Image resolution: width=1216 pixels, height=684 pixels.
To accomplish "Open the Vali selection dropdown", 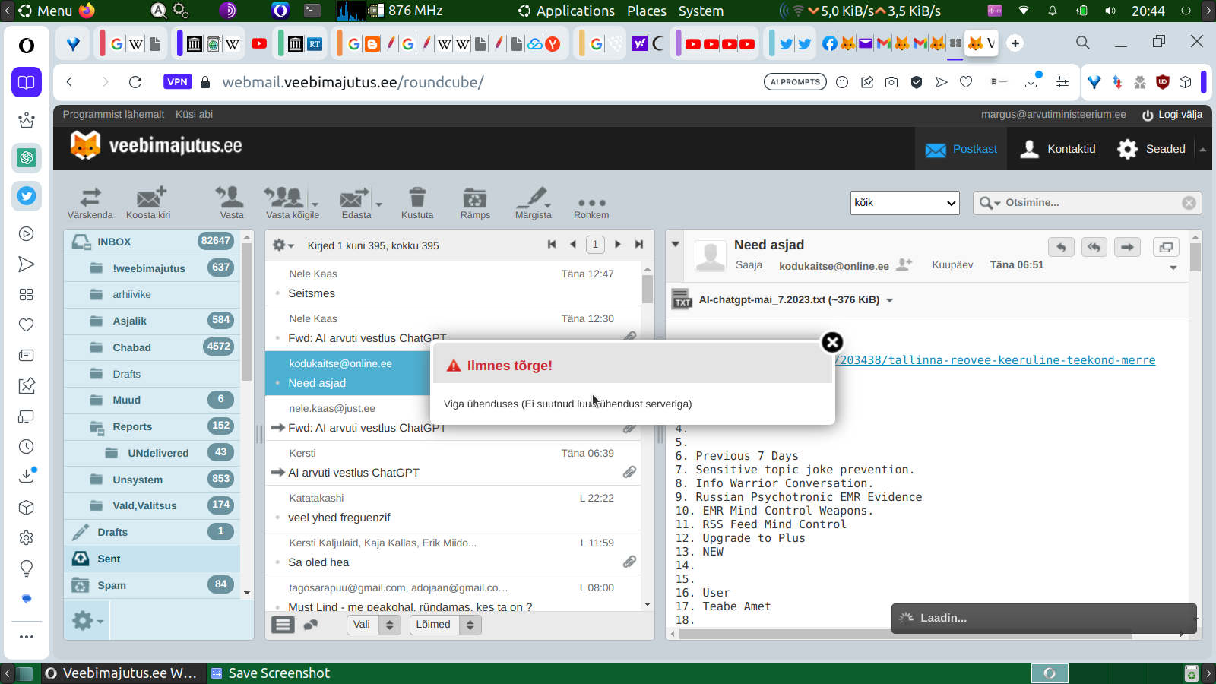I will [373, 625].
